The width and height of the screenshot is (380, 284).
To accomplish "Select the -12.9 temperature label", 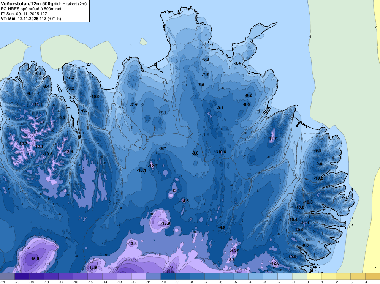I will 68,151.
